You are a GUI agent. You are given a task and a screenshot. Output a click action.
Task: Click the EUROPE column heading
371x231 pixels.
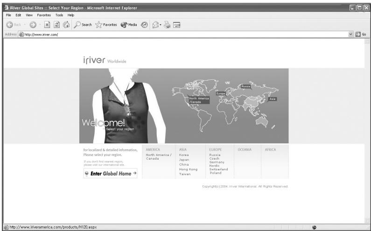pos(216,150)
